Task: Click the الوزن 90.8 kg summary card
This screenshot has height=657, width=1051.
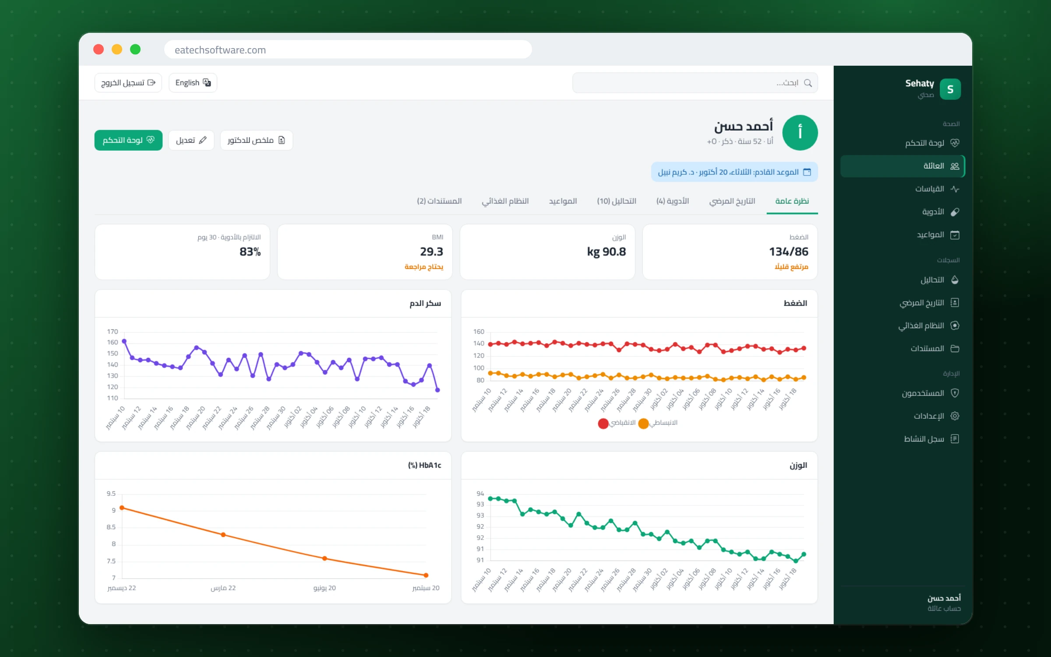Action: pos(547,252)
